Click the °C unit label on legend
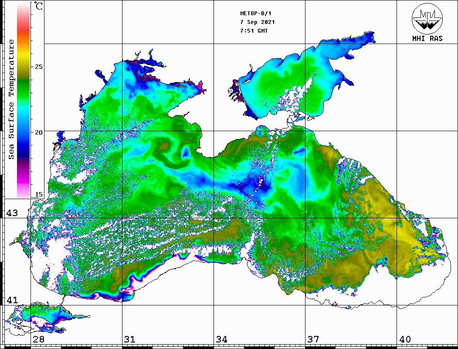The height and width of the screenshot is (349, 458). pos(38,6)
